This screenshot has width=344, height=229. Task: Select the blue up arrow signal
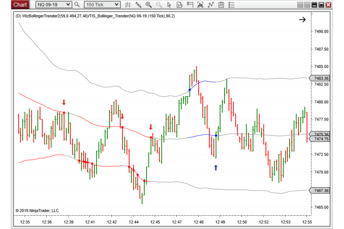click(x=216, y=168)
